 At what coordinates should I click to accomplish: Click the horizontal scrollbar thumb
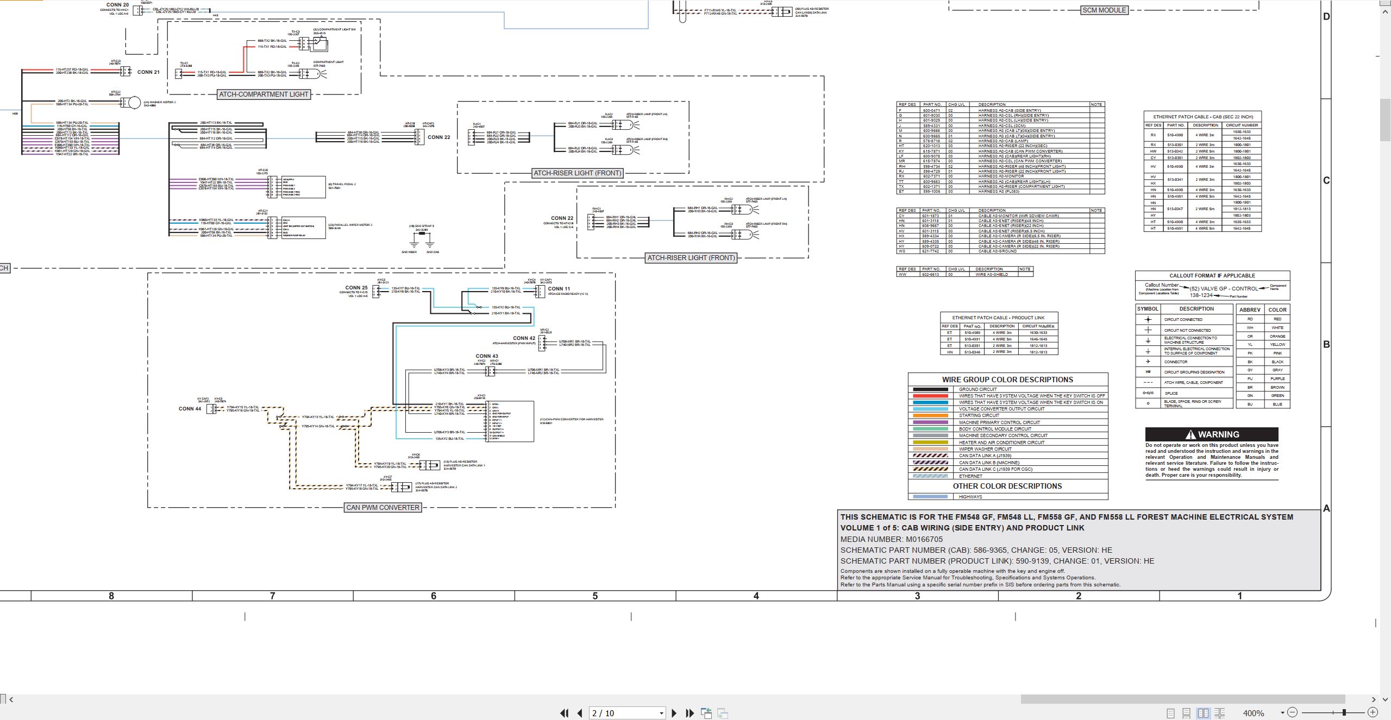[x=1183, y=699]
